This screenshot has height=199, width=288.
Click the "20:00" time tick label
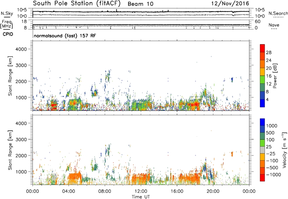(x=213, y=191)
